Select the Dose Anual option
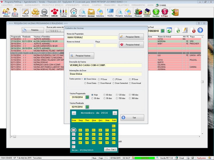The image size is (214, 160). pyautogui.click(x=130, y=83)
